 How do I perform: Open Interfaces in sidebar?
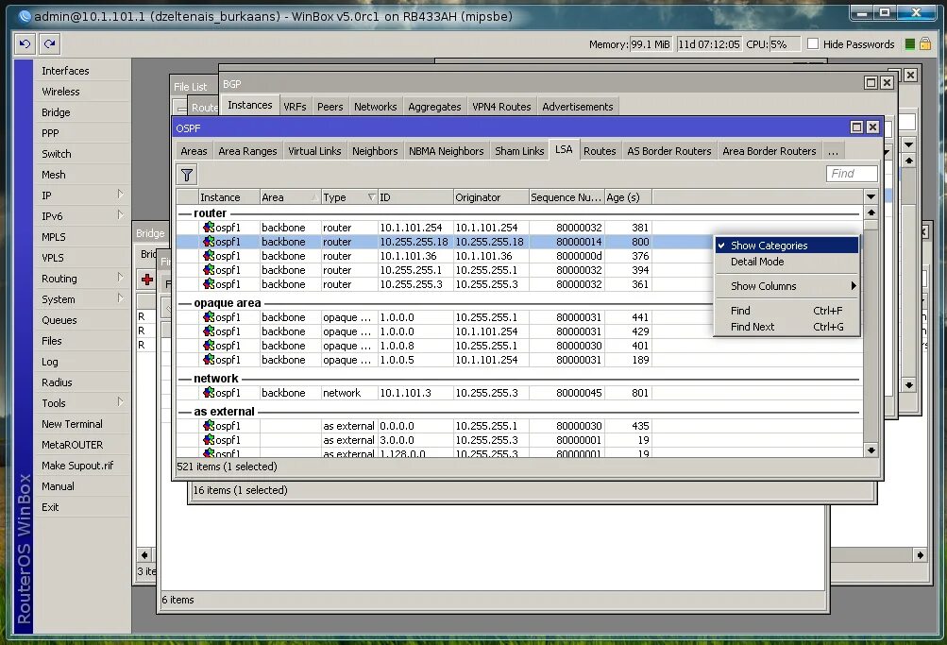pos(83,71)
